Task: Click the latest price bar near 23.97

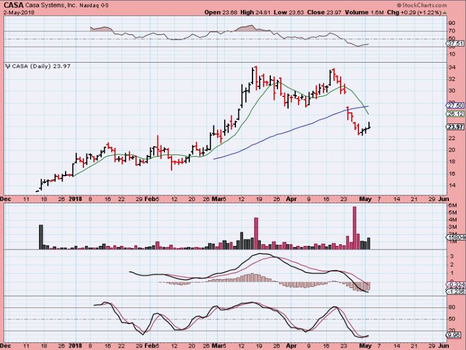Action: (369, 125)
